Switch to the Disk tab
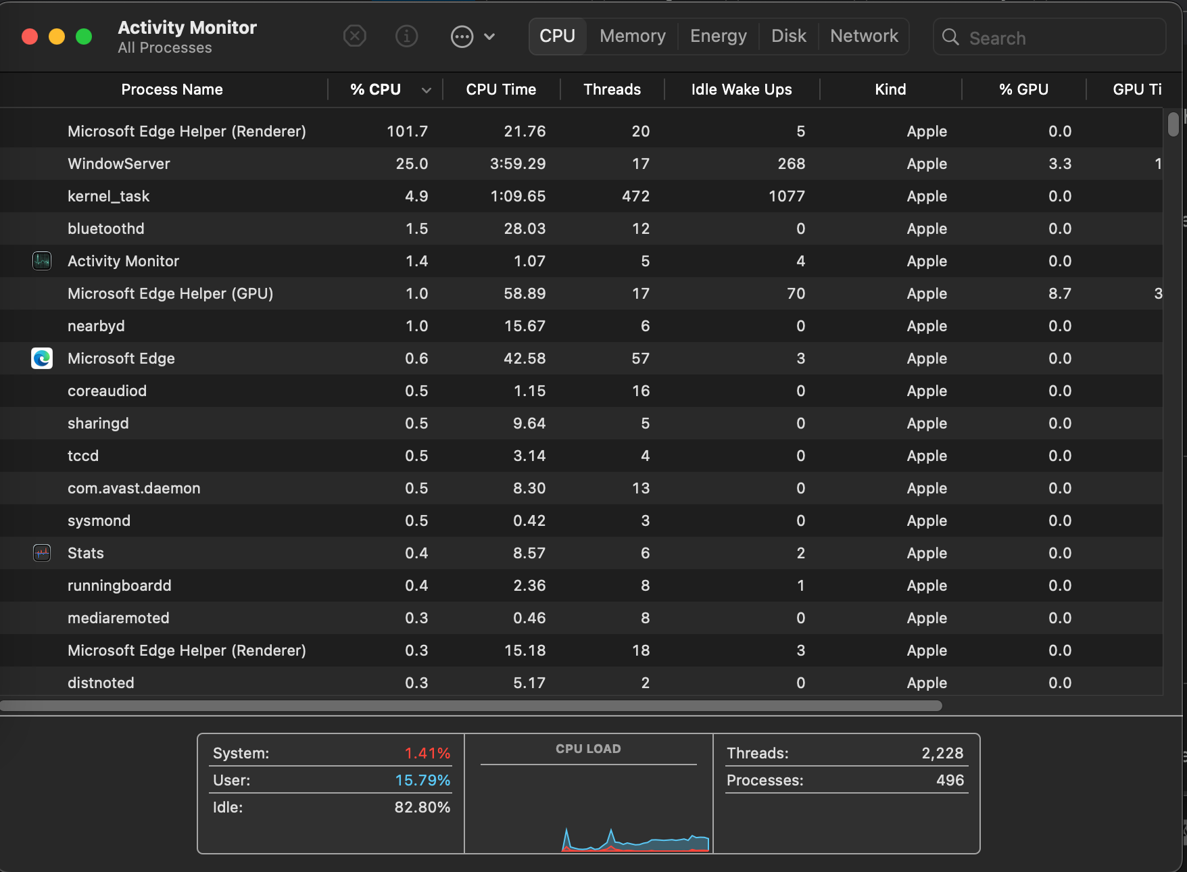This screenshot has width=1187, height=872. click(x=788, y=36)
